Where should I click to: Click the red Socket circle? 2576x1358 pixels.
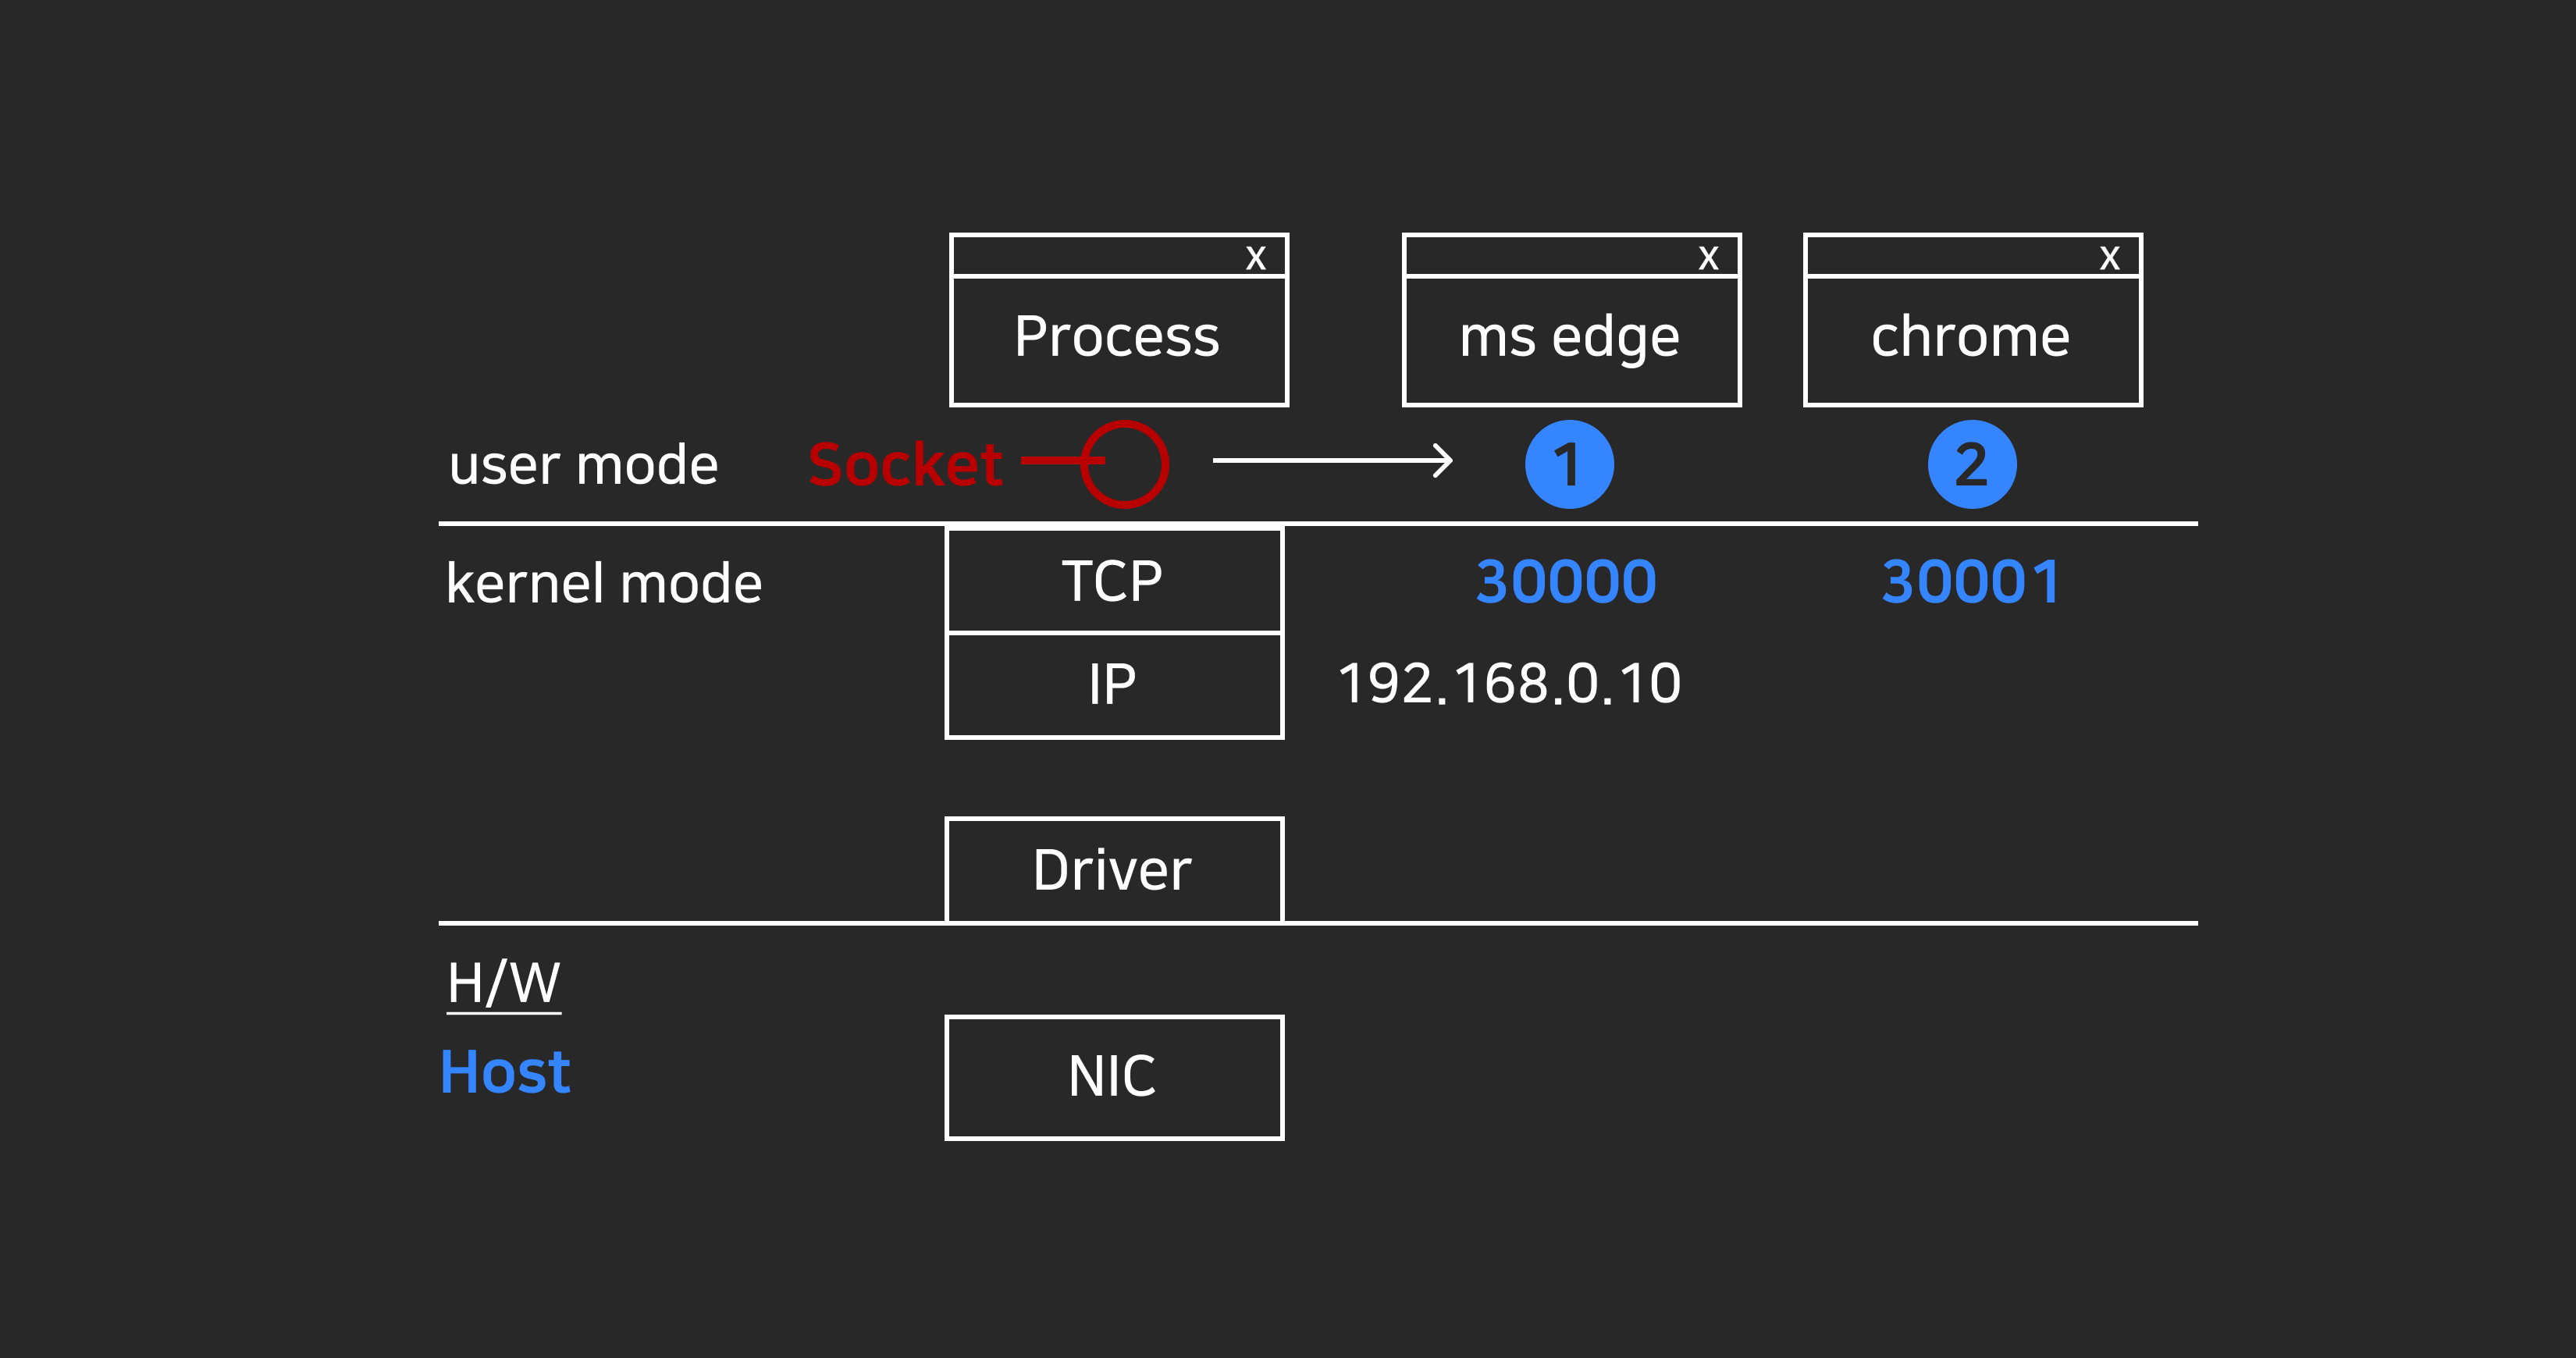pos(1124,464)
